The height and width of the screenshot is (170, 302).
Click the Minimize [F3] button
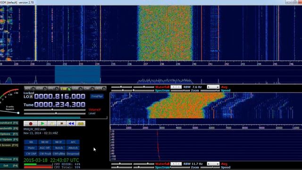coord(9,159)
